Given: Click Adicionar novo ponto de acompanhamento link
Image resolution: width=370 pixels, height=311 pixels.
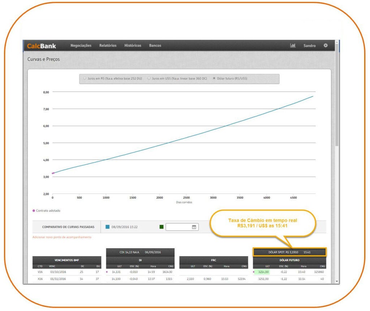Looking at the screenshot, I should (62, 237).
